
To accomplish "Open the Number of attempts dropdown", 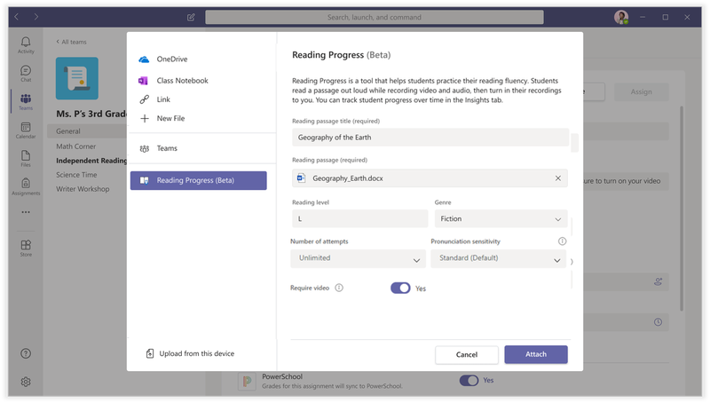I will point(358,258).
